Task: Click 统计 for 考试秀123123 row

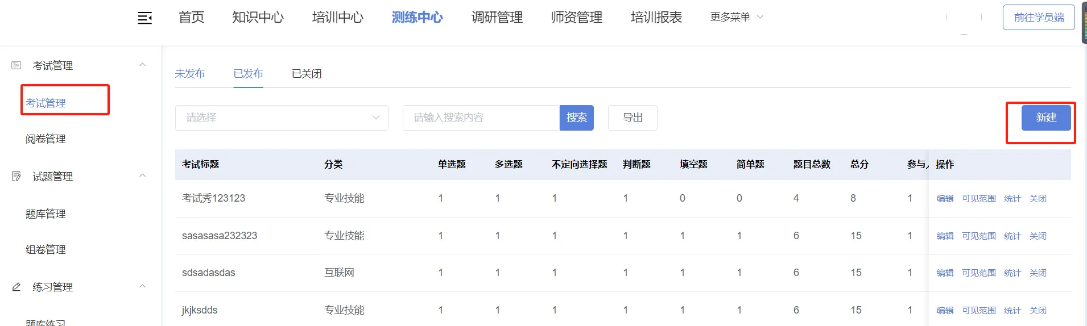Action: pyautogui.click(x=1012, y=199)
